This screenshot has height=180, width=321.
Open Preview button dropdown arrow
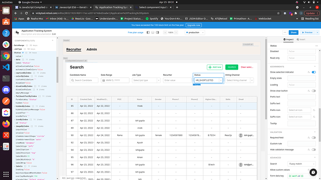coord(318,32)
